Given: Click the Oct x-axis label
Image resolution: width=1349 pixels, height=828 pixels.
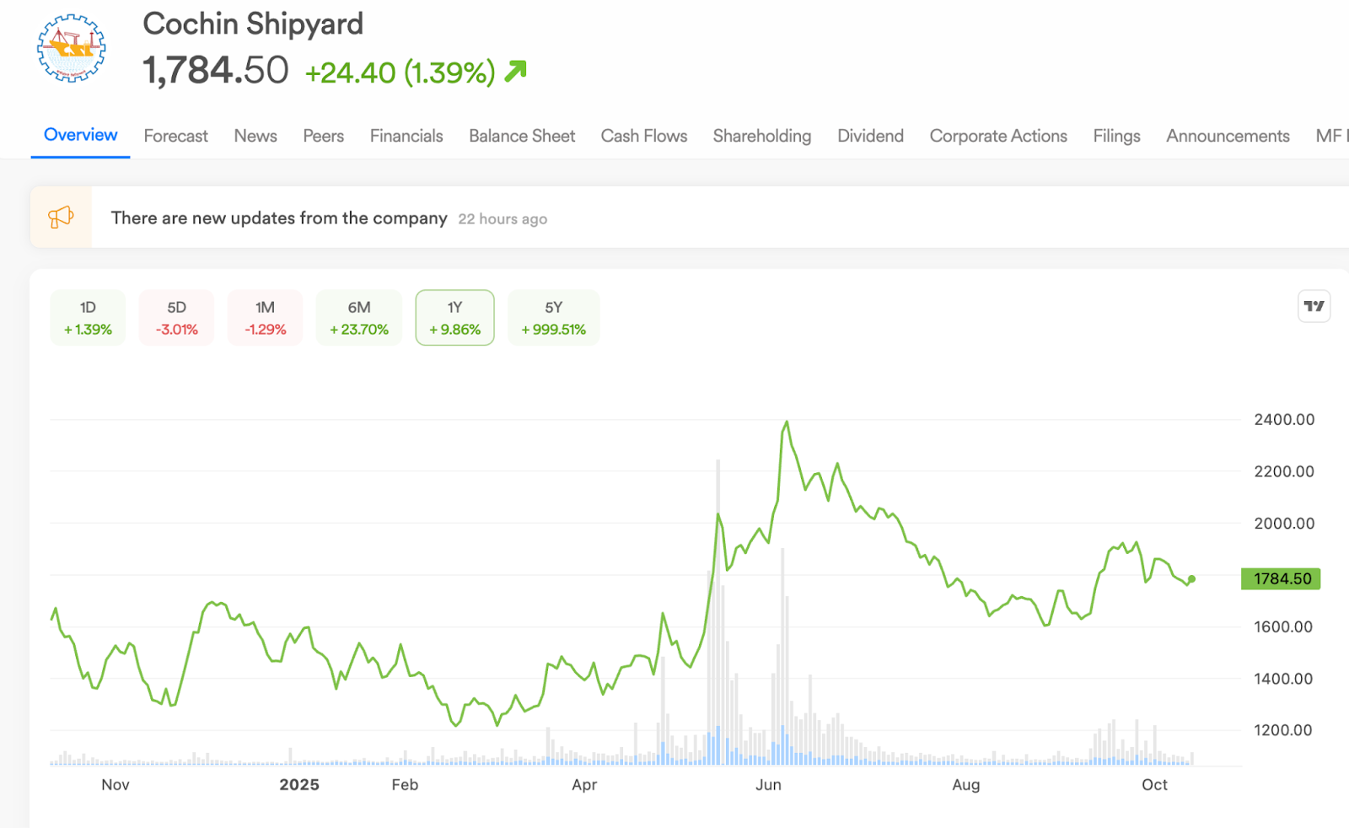Looking at the screenshot, I should [x=1154, y=785].
